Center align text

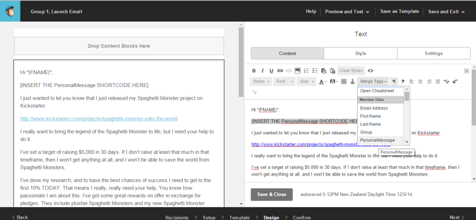click(x=420, y=82)
